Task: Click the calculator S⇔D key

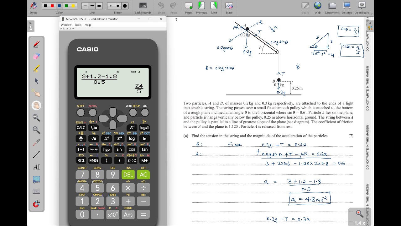Action: (132, 160)
